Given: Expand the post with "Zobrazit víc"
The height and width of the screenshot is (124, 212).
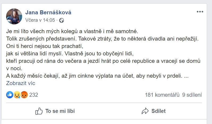Looking at the screenshot, I should point(21,83).
